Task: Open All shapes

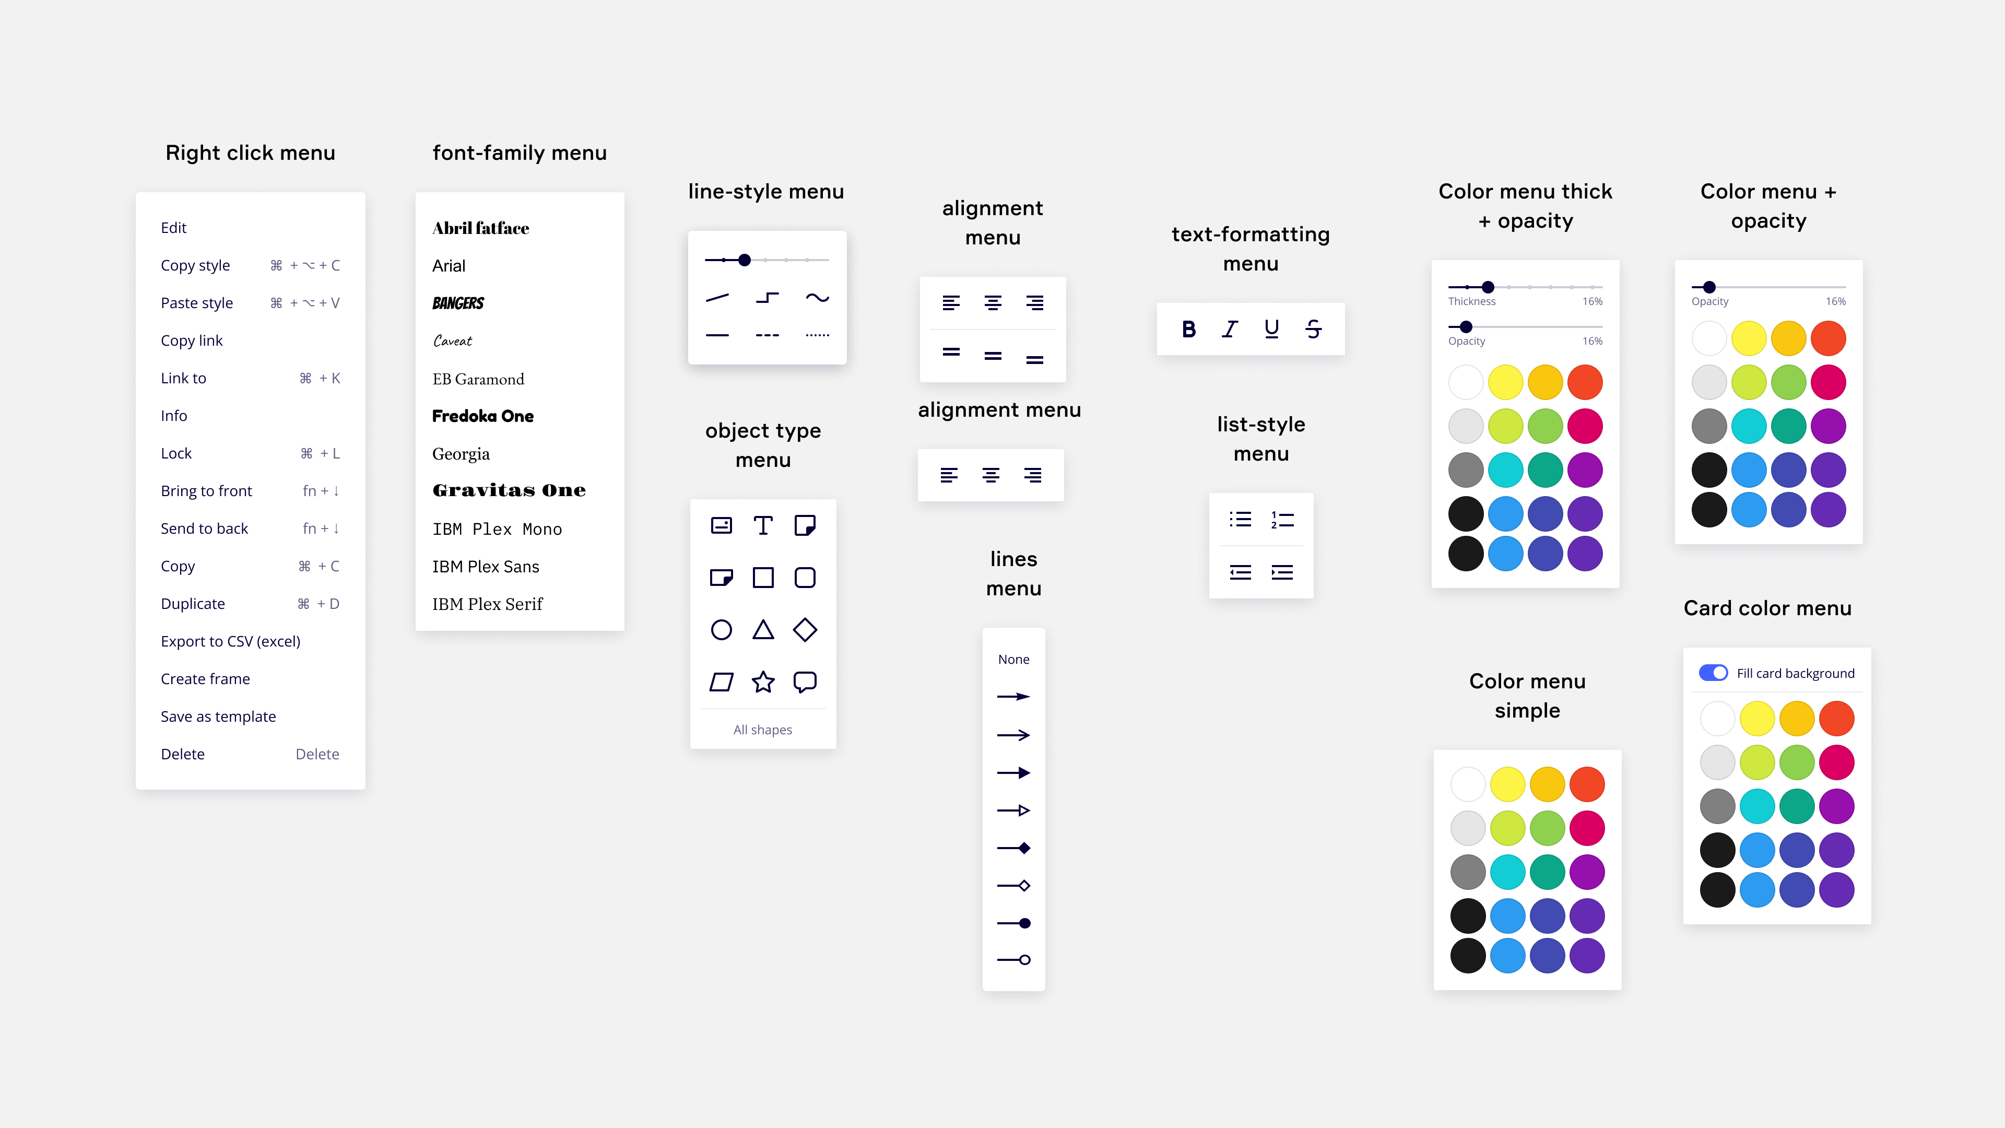Action: click(763, 730)
